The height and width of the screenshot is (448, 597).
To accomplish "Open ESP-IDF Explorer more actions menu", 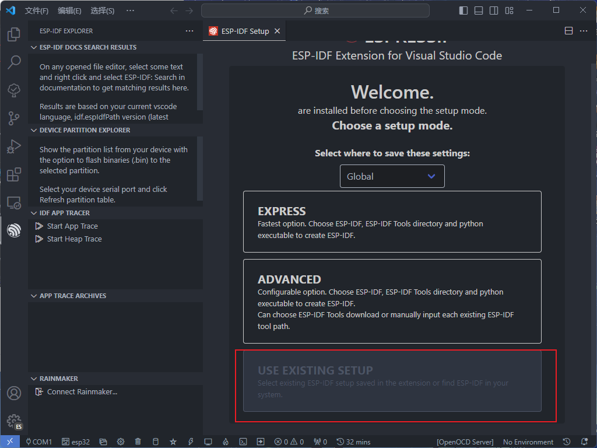I will [189, 31].
